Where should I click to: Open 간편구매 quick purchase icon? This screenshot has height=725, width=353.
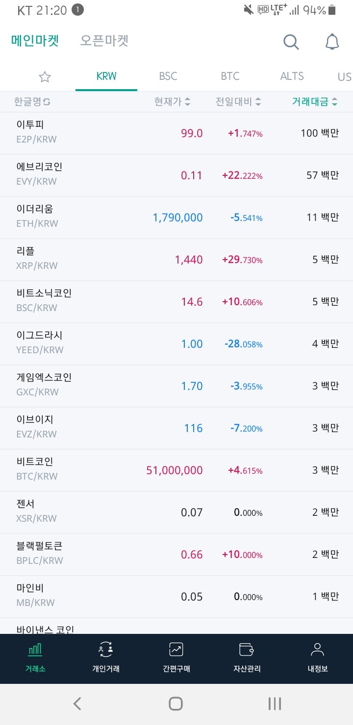(176, 650)
